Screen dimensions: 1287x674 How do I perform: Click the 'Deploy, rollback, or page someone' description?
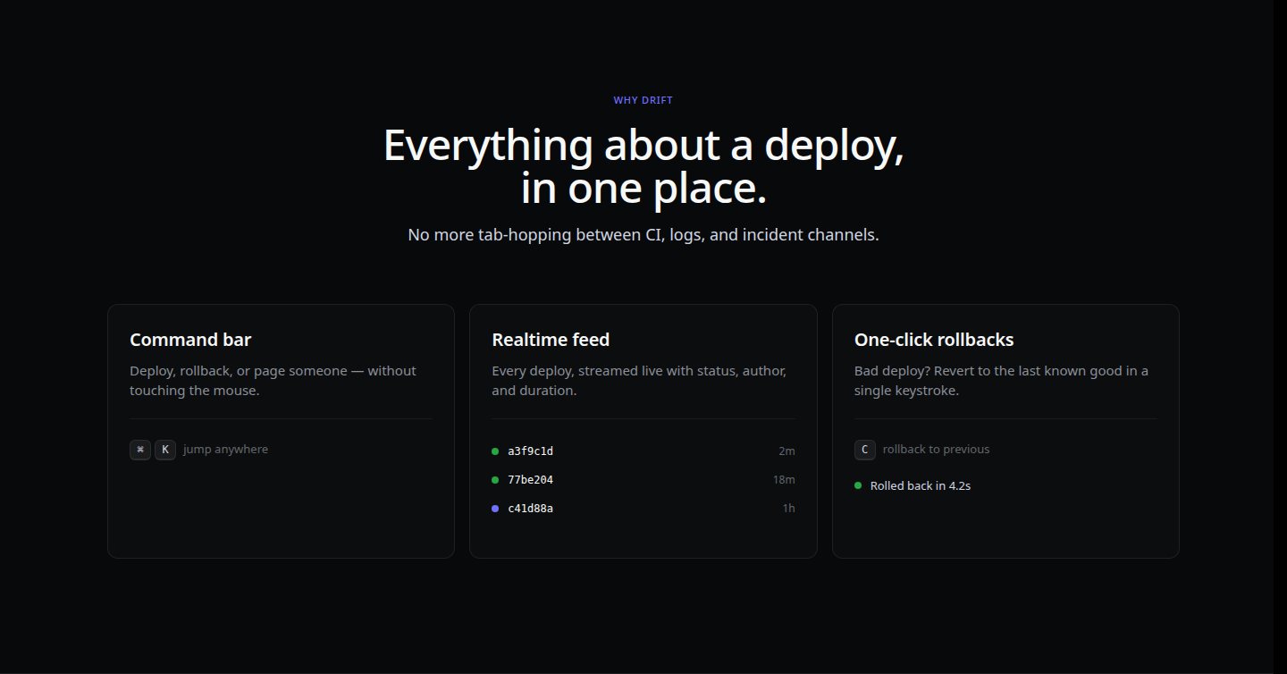click(x=273, y=381)
